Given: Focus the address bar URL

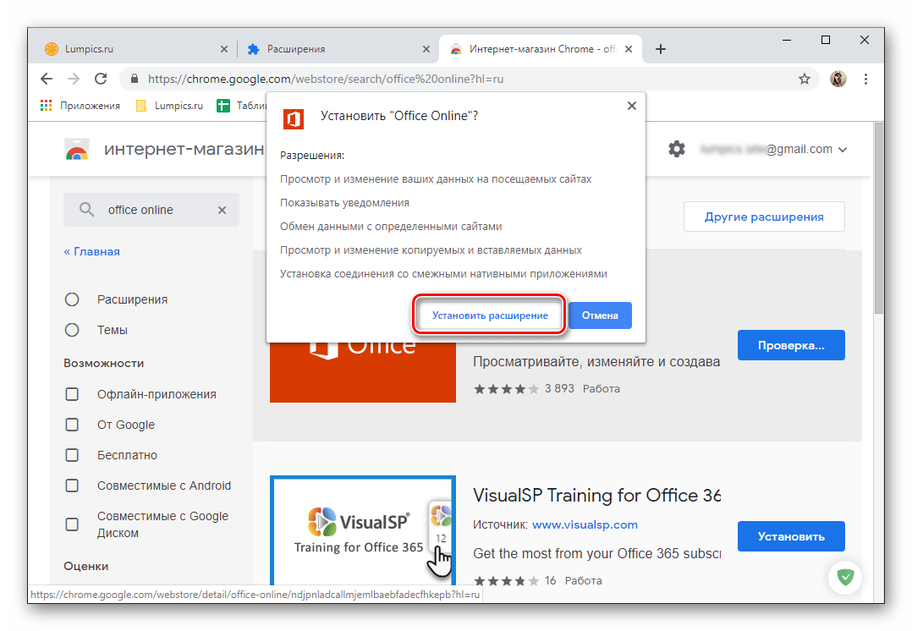Looking at the screenshot, I should 326,79.
